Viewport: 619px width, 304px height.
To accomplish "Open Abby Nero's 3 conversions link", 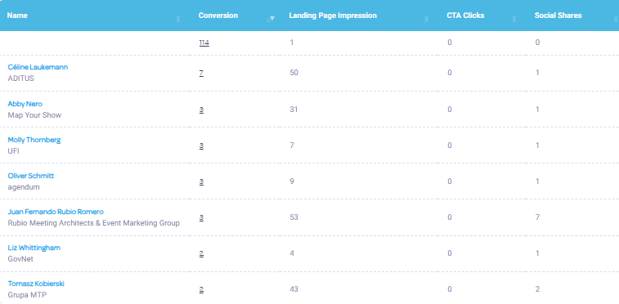I will pos(201,110).
